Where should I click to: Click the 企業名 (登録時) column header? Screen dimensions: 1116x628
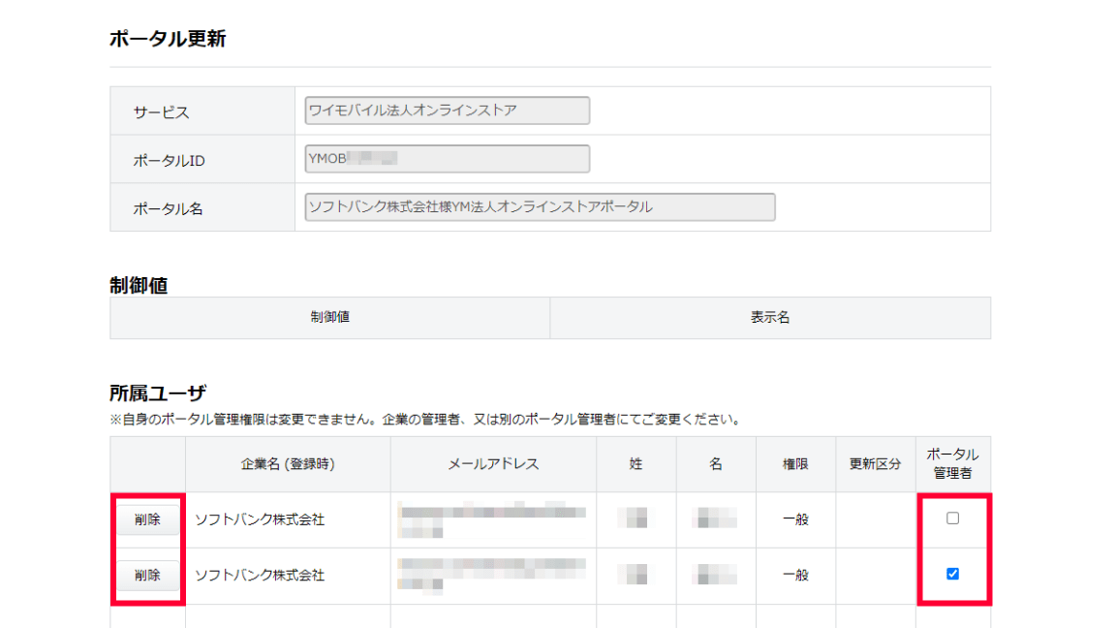pyautogui.click(x=288, y=464)
